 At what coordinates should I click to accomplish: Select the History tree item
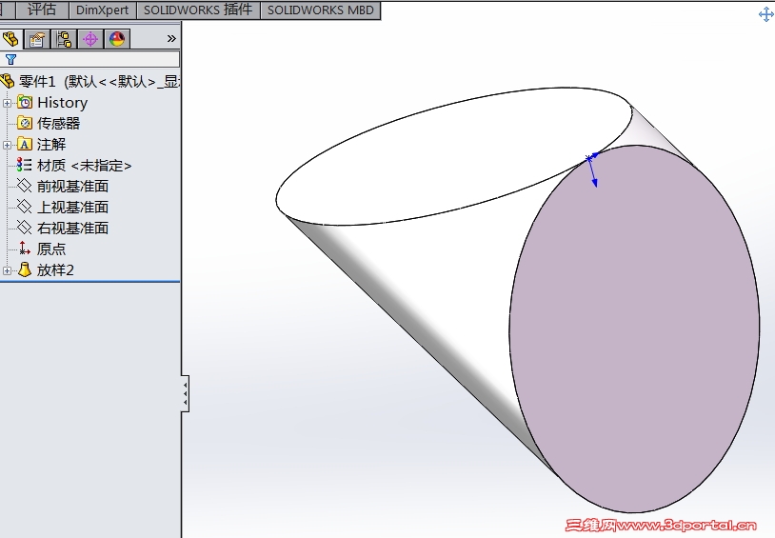pos(62,102)
